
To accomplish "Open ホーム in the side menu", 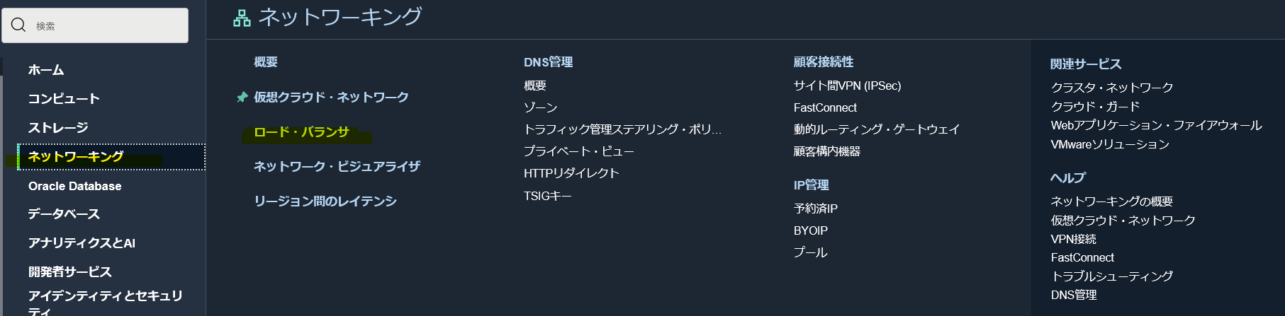I will click(x=46, y=70).
